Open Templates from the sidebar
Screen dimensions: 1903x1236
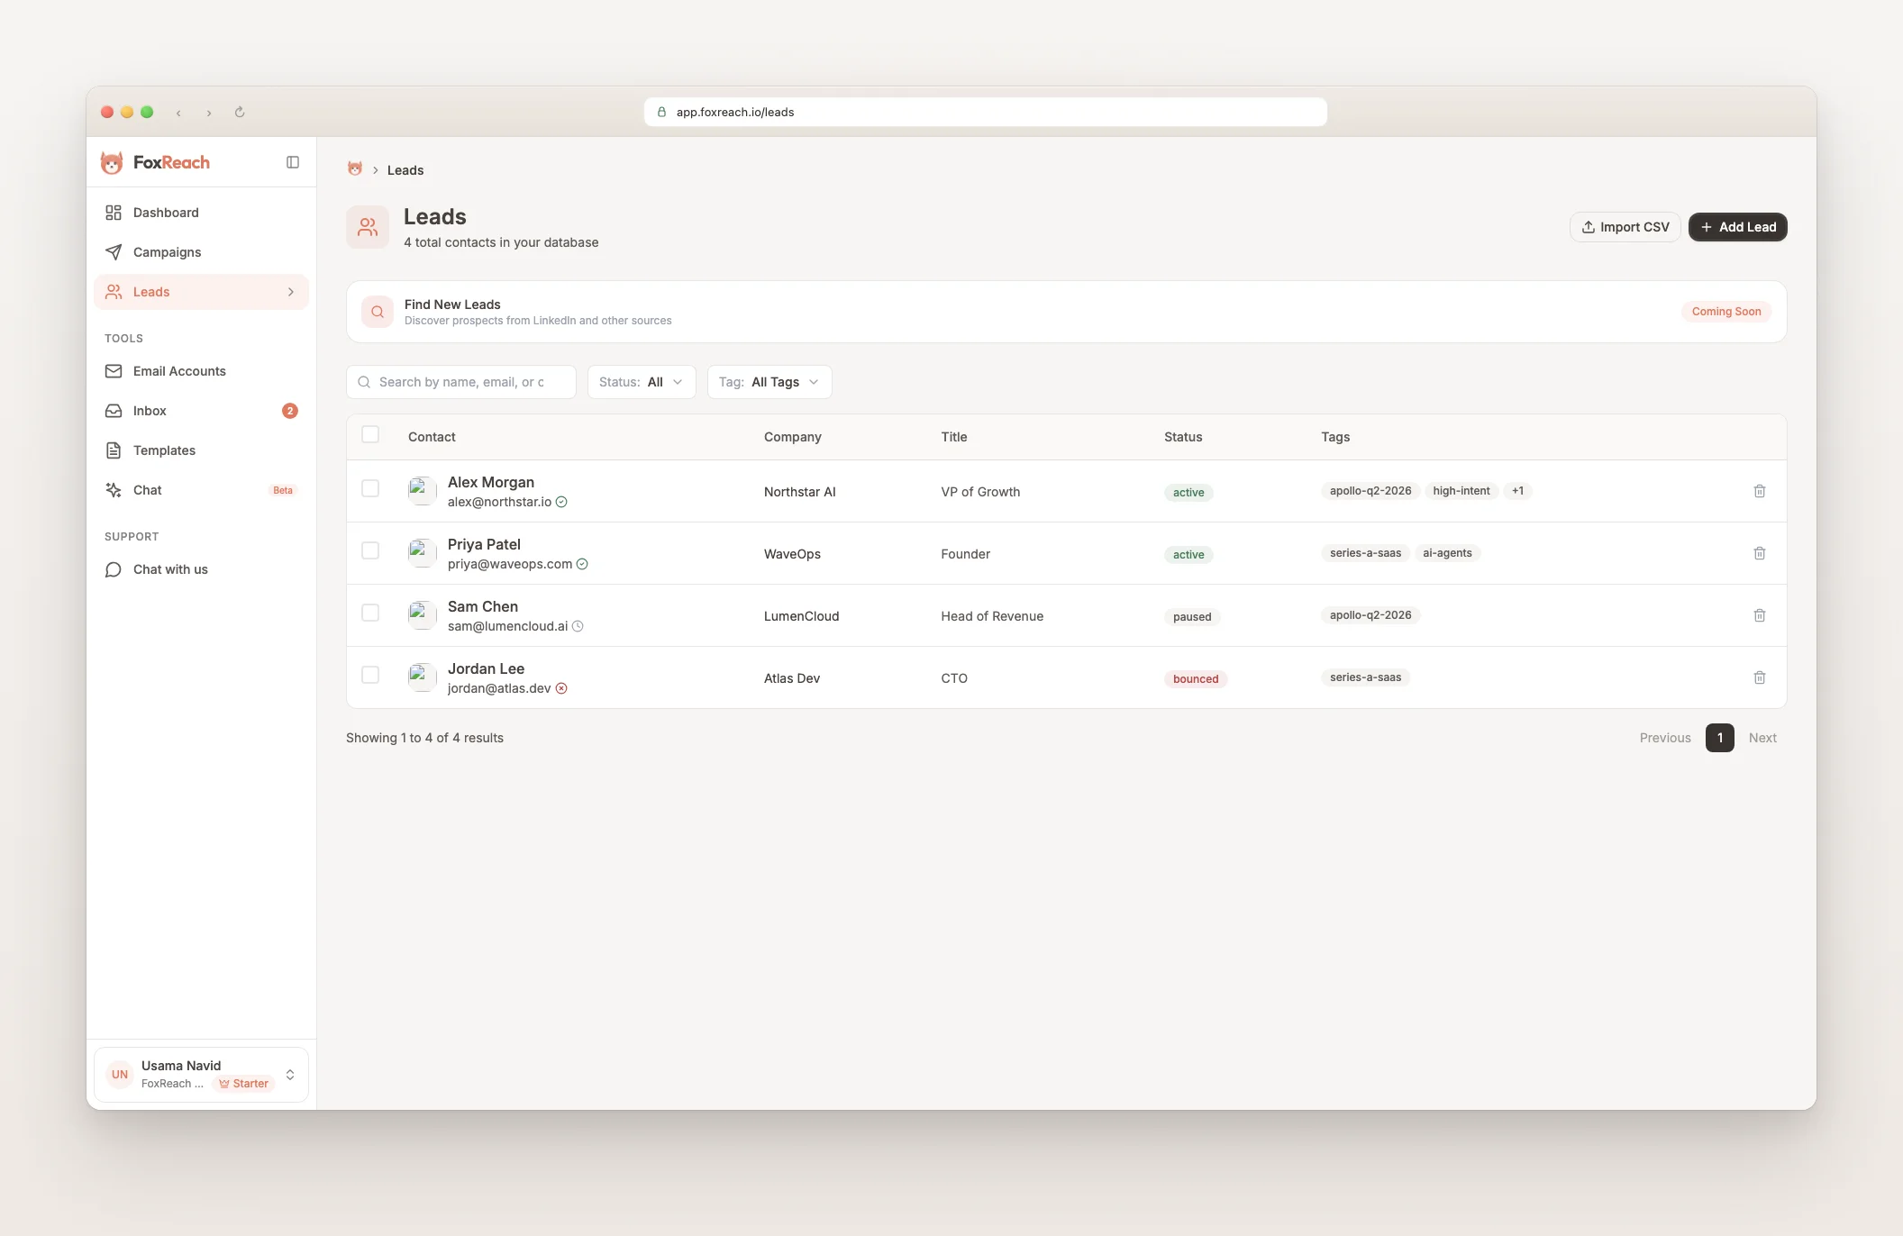164,450
